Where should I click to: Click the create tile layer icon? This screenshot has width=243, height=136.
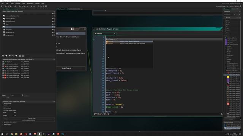pyautogui.click(x=9, y=56)
